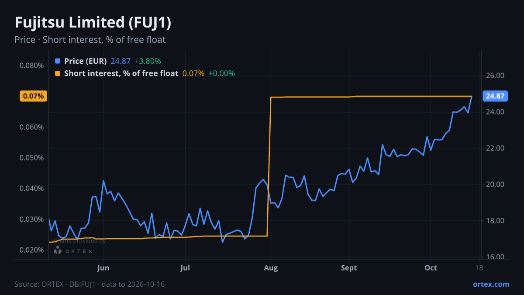Click the orange 0.07% left axis badge
Viewport: 524px width, 295px height.
(34, 96)
